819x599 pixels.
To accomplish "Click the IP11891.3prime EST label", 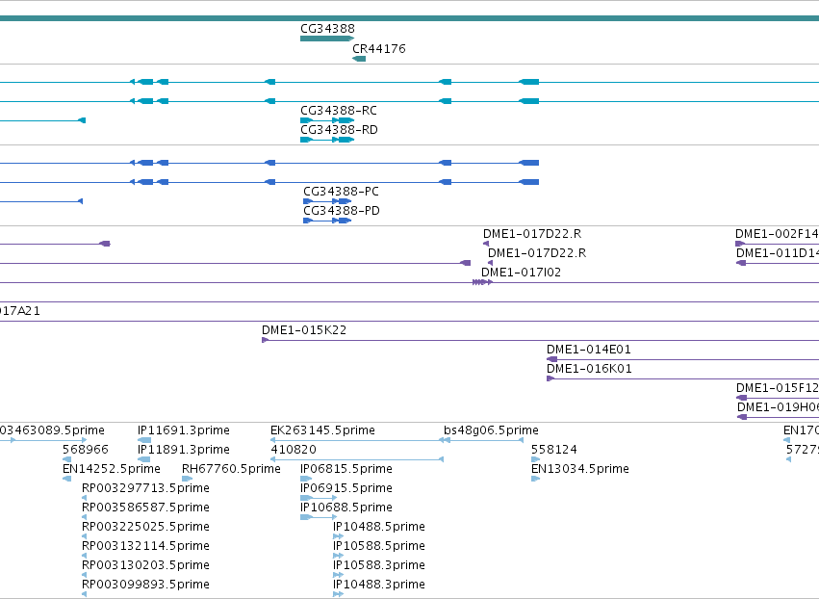I will [183, 450].
